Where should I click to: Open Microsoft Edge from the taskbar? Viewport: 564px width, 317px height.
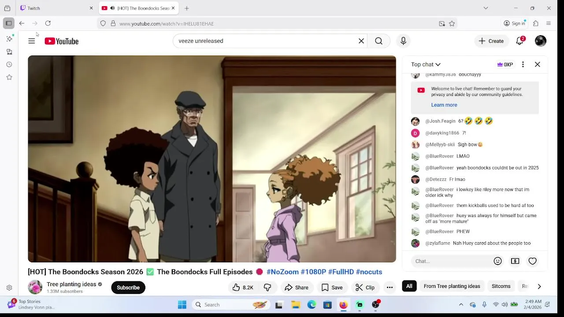[312, 305]
